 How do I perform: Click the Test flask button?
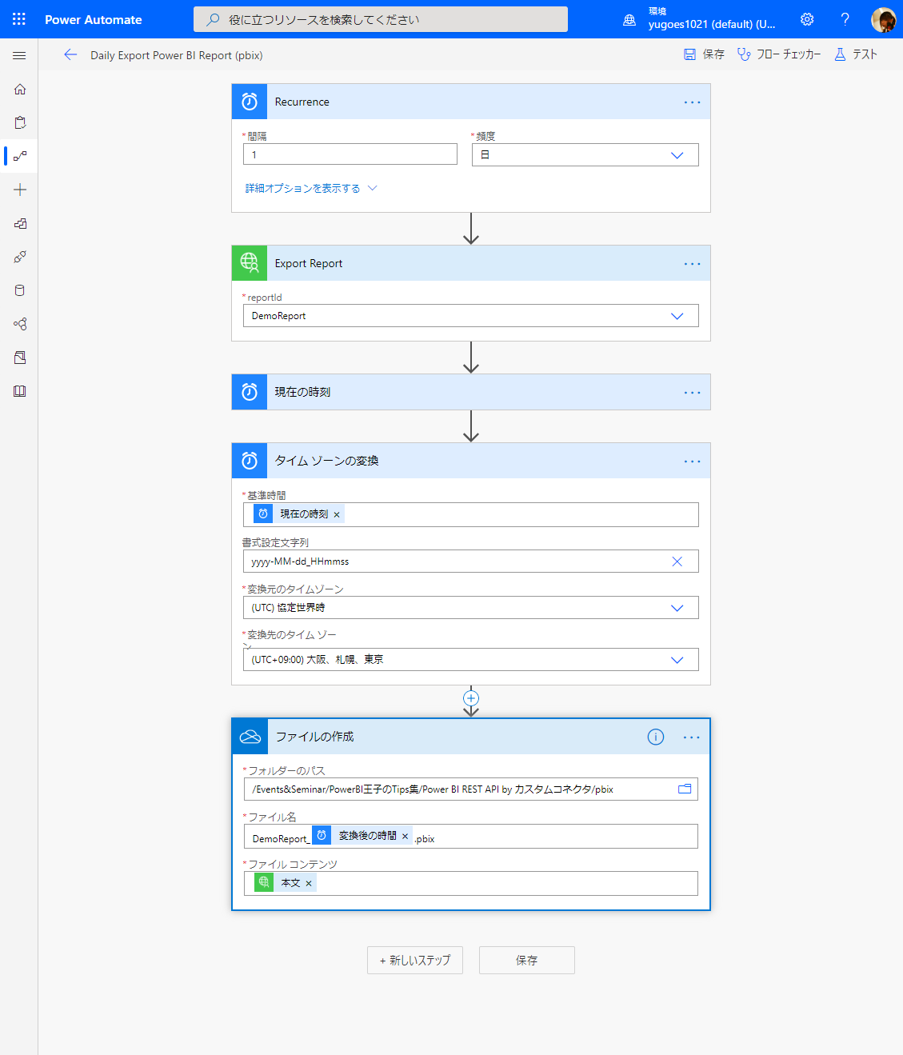click(x=856, y=54)
